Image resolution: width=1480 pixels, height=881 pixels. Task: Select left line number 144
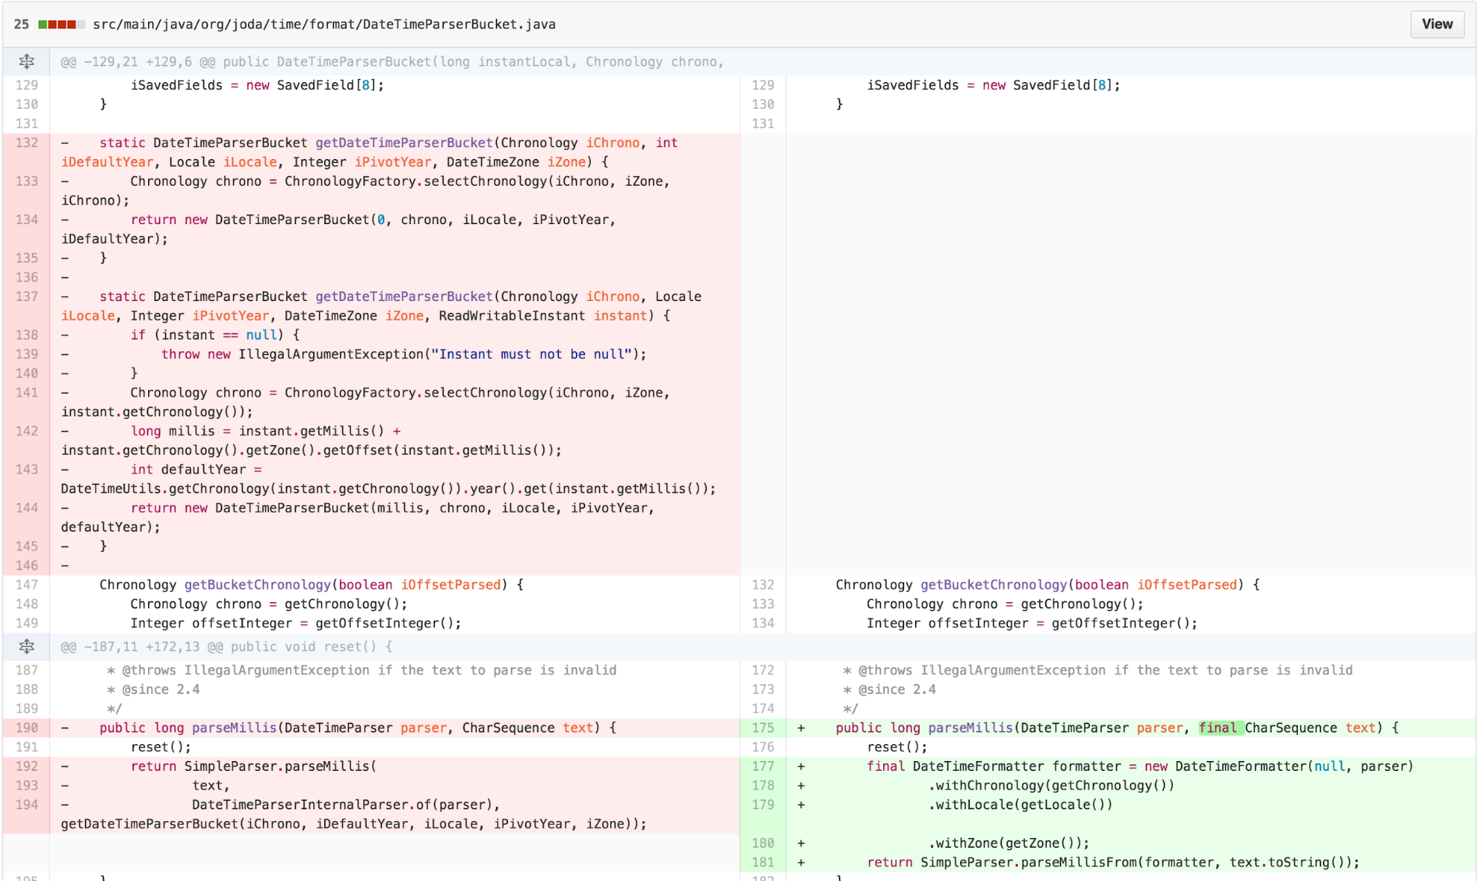click(27, 508)
